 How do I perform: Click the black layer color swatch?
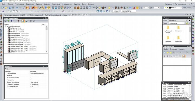pos(170,8)
